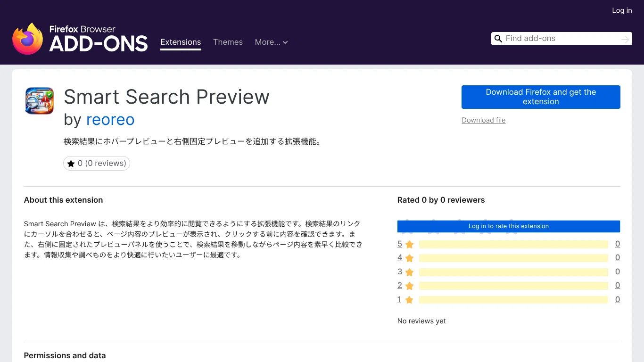Click the Smart Search Preview extension icon
Image resolution: width=644 pixels, height=362 pixels.
tap(40, 101)
